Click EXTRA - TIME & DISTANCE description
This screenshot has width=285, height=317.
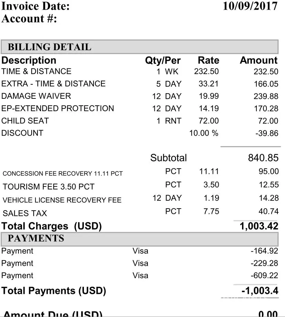tap(53, 84)
